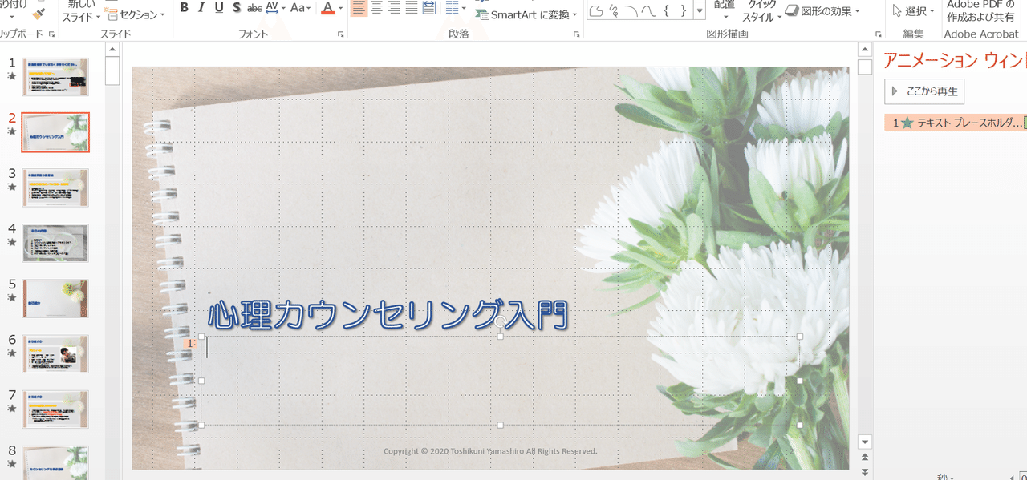
Task: Select the arc shape tool
Action: (x=631, y=10)
